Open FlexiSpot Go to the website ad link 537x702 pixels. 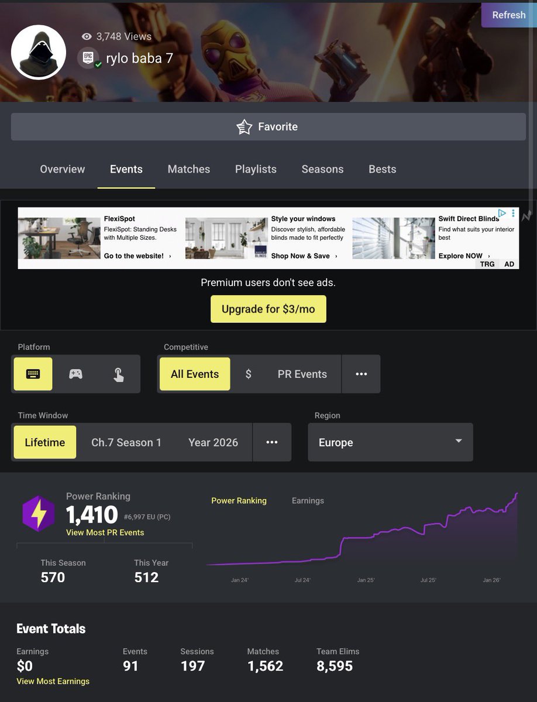(137, 256)
